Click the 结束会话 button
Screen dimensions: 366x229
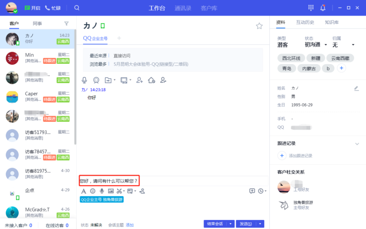tap(215, 224)
